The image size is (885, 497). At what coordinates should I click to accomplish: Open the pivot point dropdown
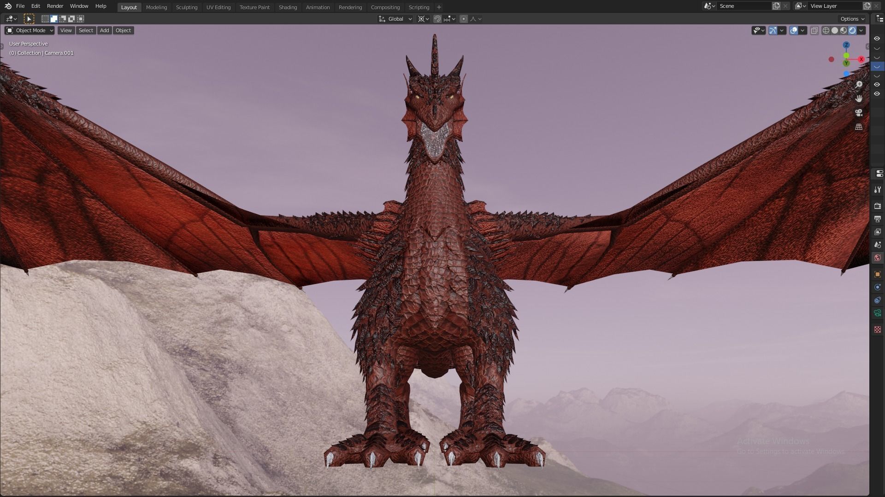[x=423, y=19]
